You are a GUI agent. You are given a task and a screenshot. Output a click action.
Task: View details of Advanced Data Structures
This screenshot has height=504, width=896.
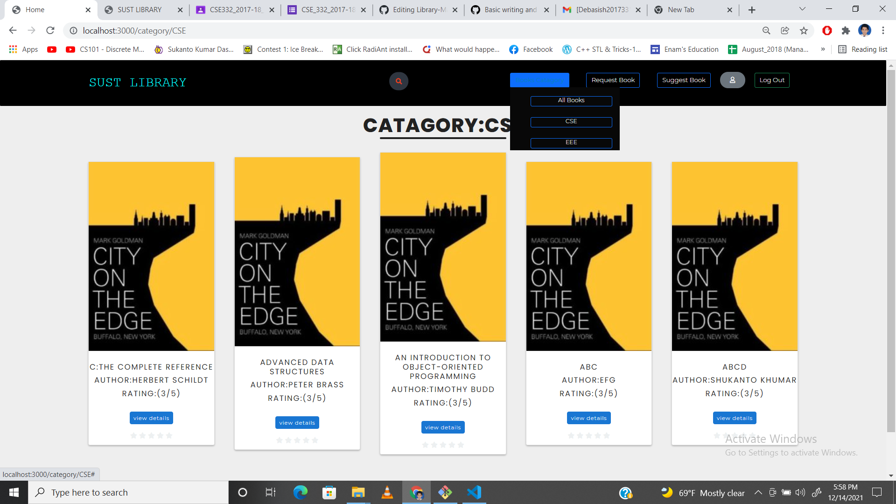[x=297, y=423]
